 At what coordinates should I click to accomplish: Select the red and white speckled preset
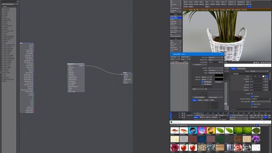coord(238,147)
